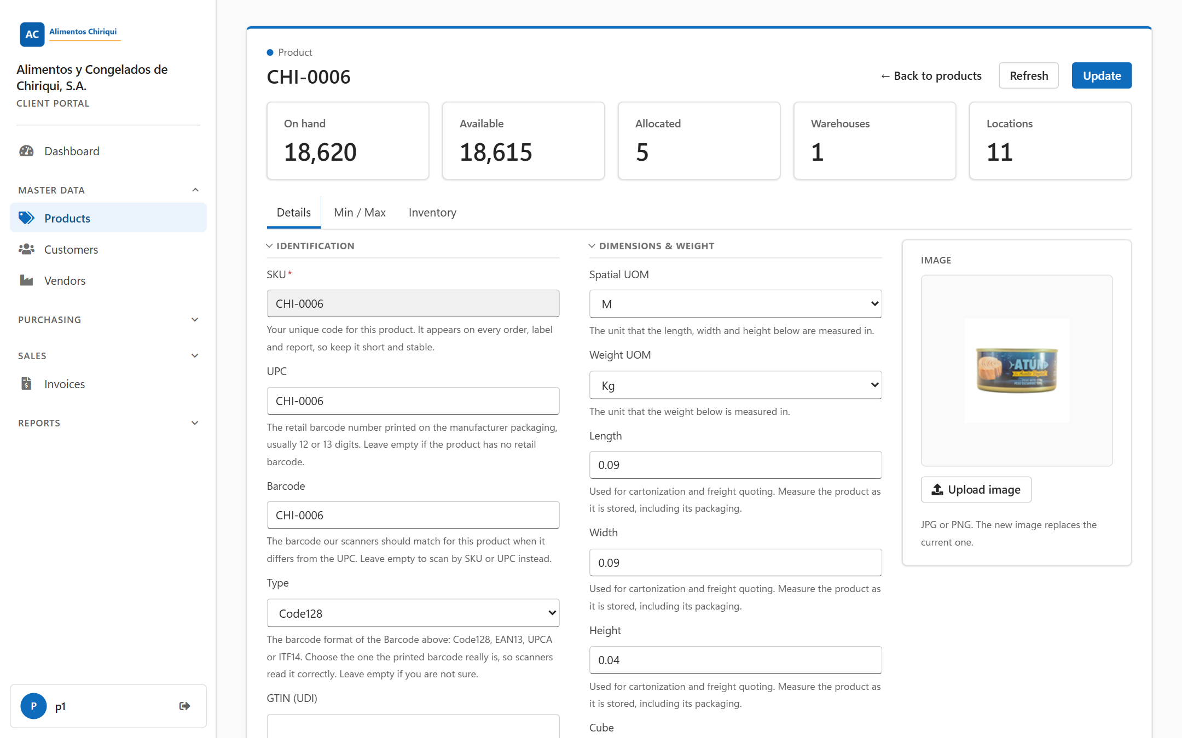
Task: Click the Allocated 5 card
Action: pyautogui.click(x=699, y=140)
